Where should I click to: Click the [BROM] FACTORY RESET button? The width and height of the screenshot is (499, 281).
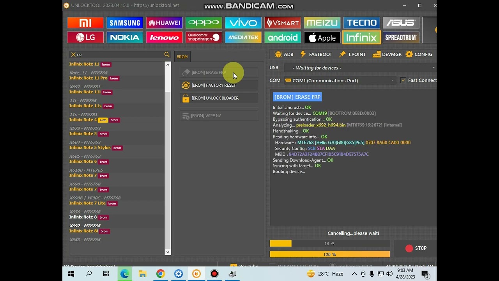219,85
